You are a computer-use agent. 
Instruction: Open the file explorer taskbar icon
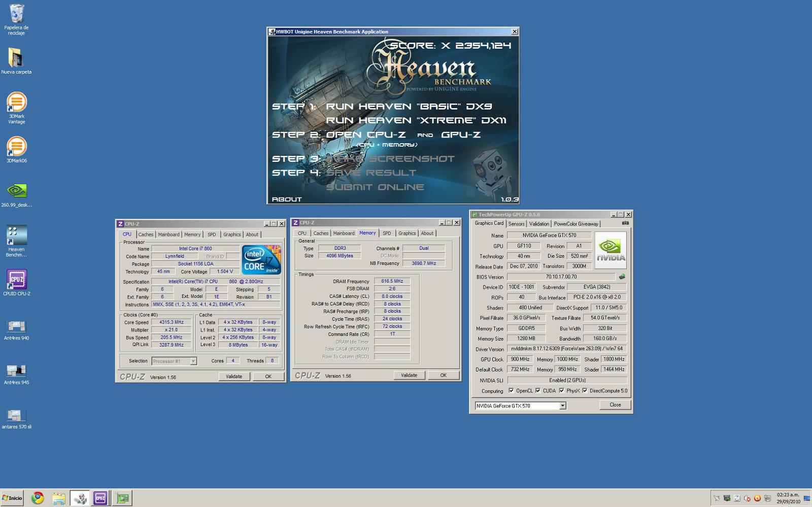[58, 498]
